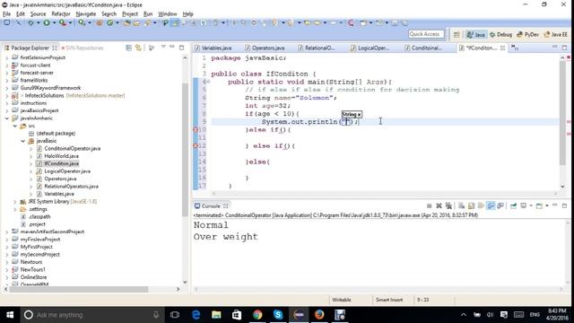This screenshot has width=574, height=323.
Task: Click Package Explorer vertical scrollbar
Action: click(185, 150)
